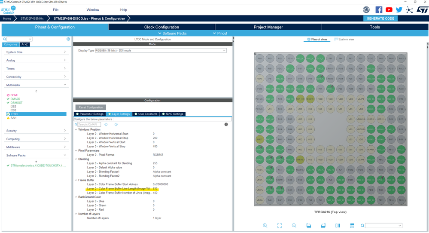Click the pin search magnifier icon

click(362, 226)
